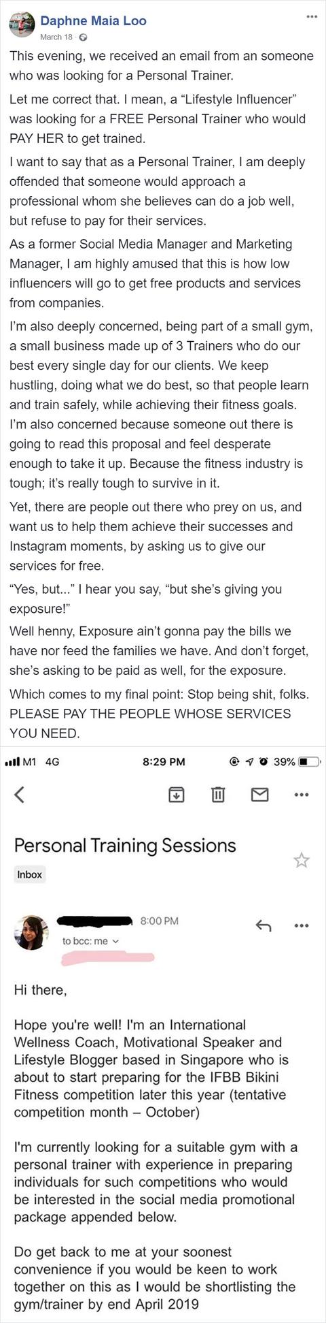Click Daphne Maia Loo's profile picture

click(x=21, y=25)
